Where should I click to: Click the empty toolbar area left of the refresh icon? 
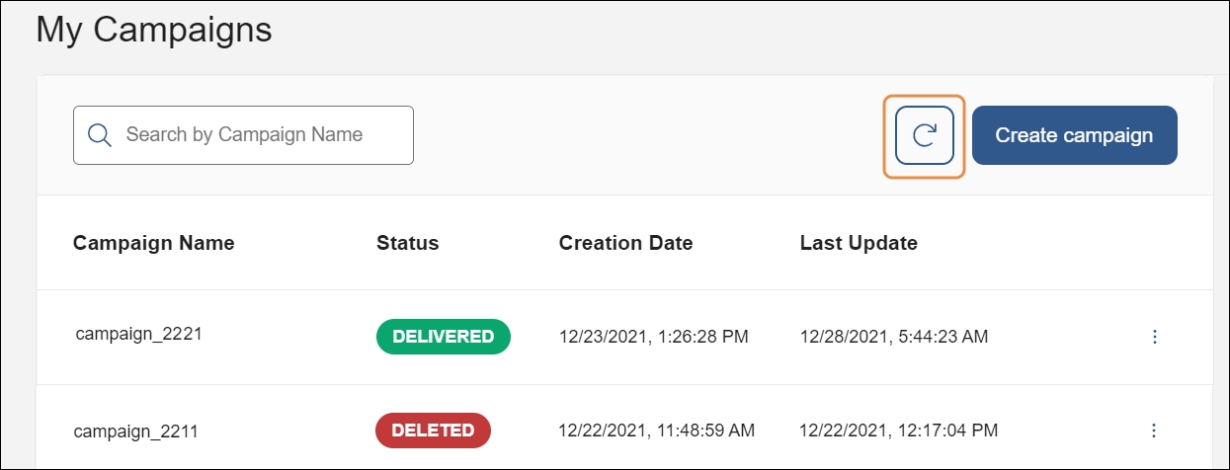tap(642, 135)
